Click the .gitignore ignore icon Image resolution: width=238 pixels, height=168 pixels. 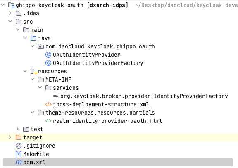19,146
